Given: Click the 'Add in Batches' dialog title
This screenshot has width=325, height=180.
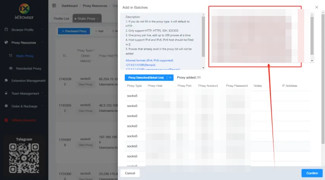Looking at the screenshot, I should [135, 7].
